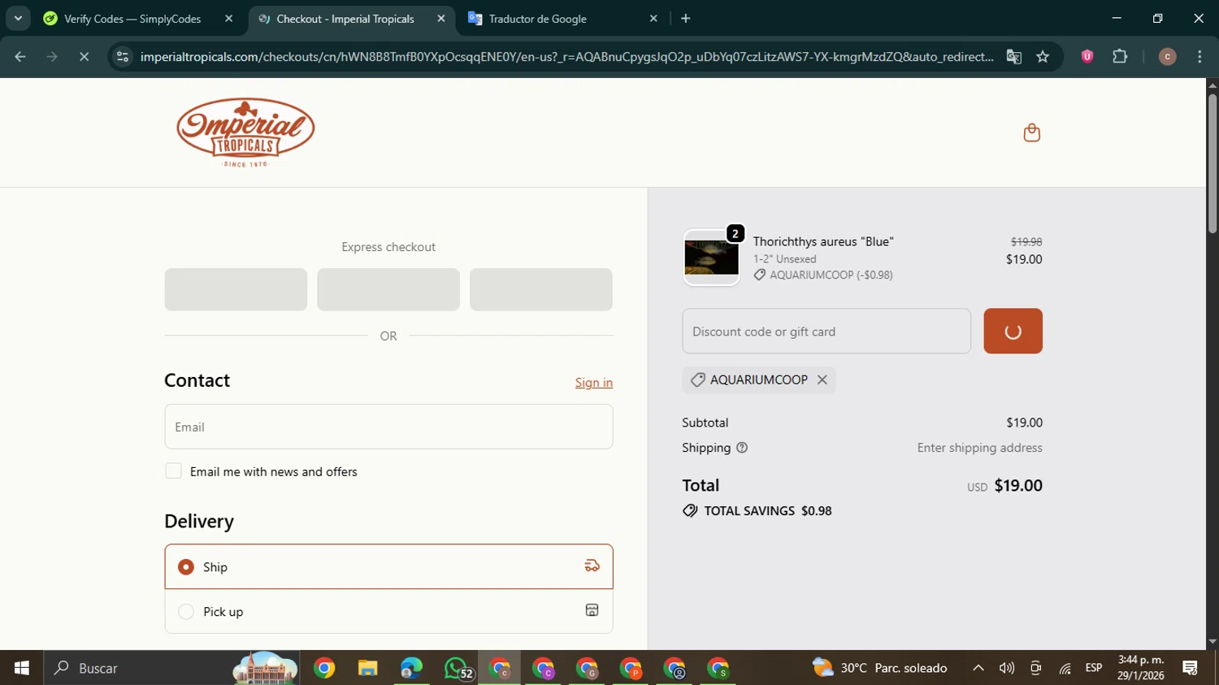Open the notification center icon
1219x685 pixels.
[1191, 668]
